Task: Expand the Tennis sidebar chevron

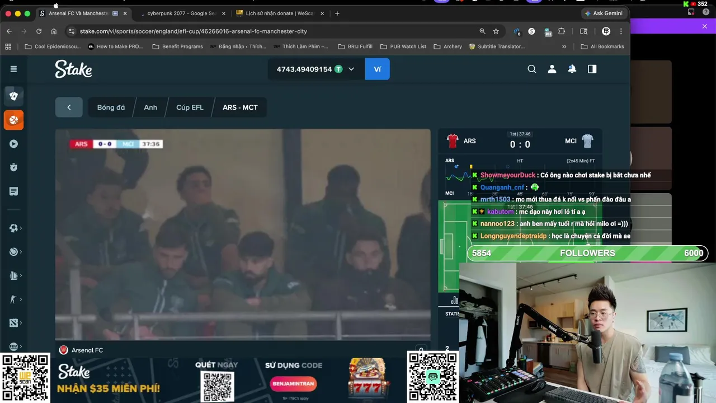Action: pyautogui.click(x=21, y=252)
